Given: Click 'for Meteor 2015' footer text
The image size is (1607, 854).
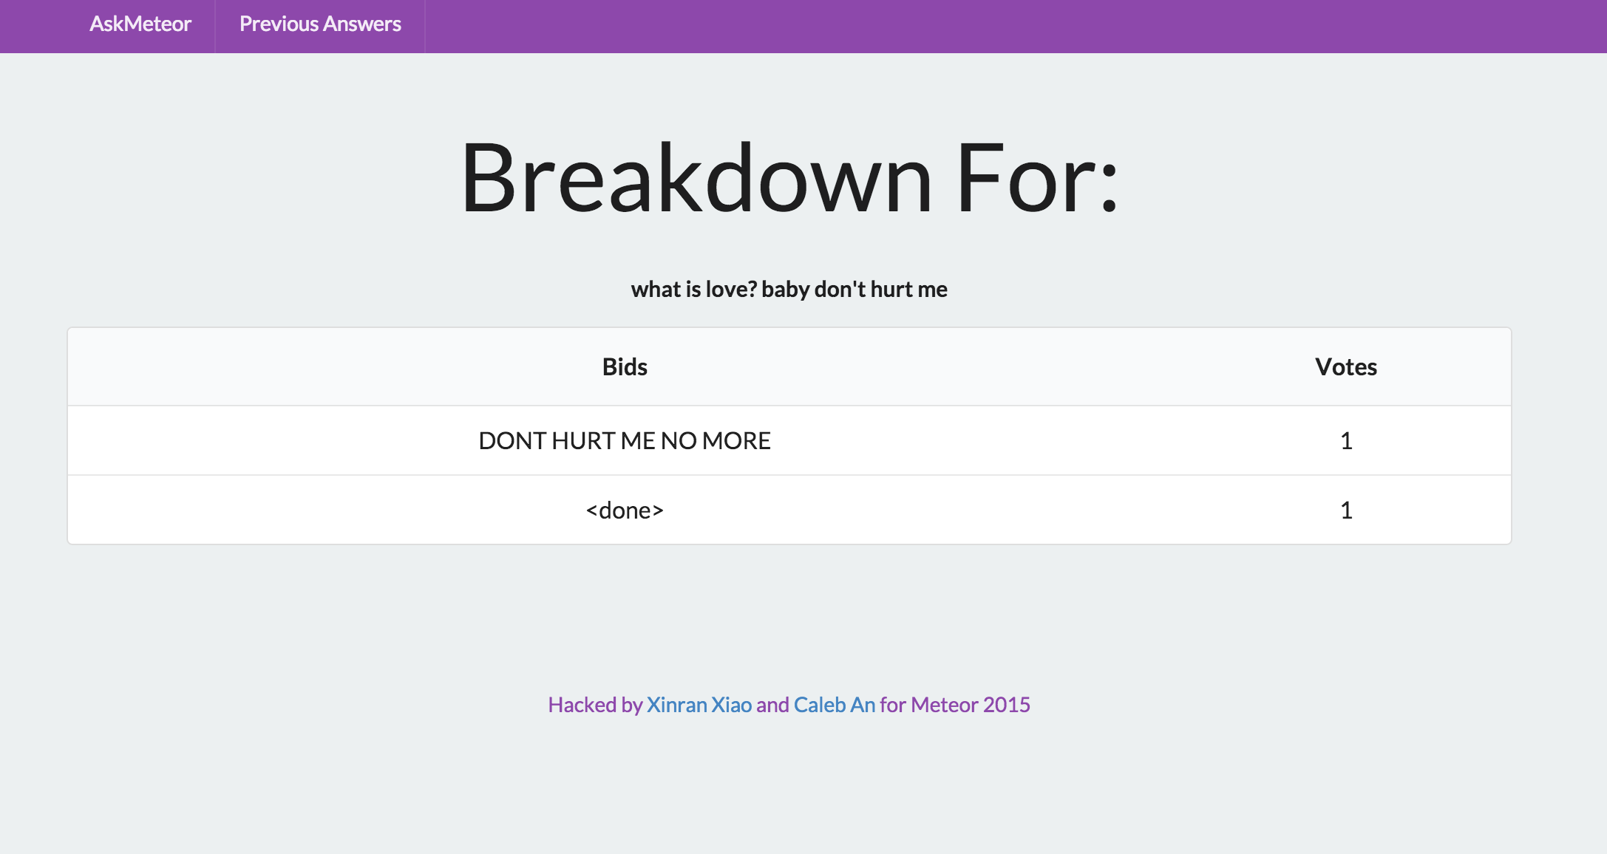Looking at the screenshot, I should (954, 705).
